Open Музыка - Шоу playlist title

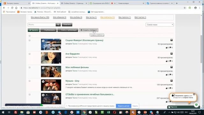[72, 81]
